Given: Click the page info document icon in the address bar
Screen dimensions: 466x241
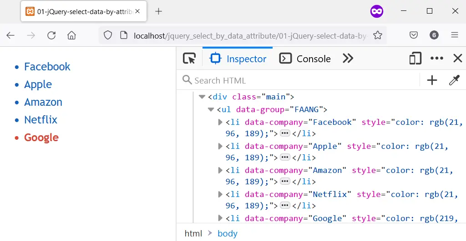Looking at the screenshot, I should pos(124,35).
